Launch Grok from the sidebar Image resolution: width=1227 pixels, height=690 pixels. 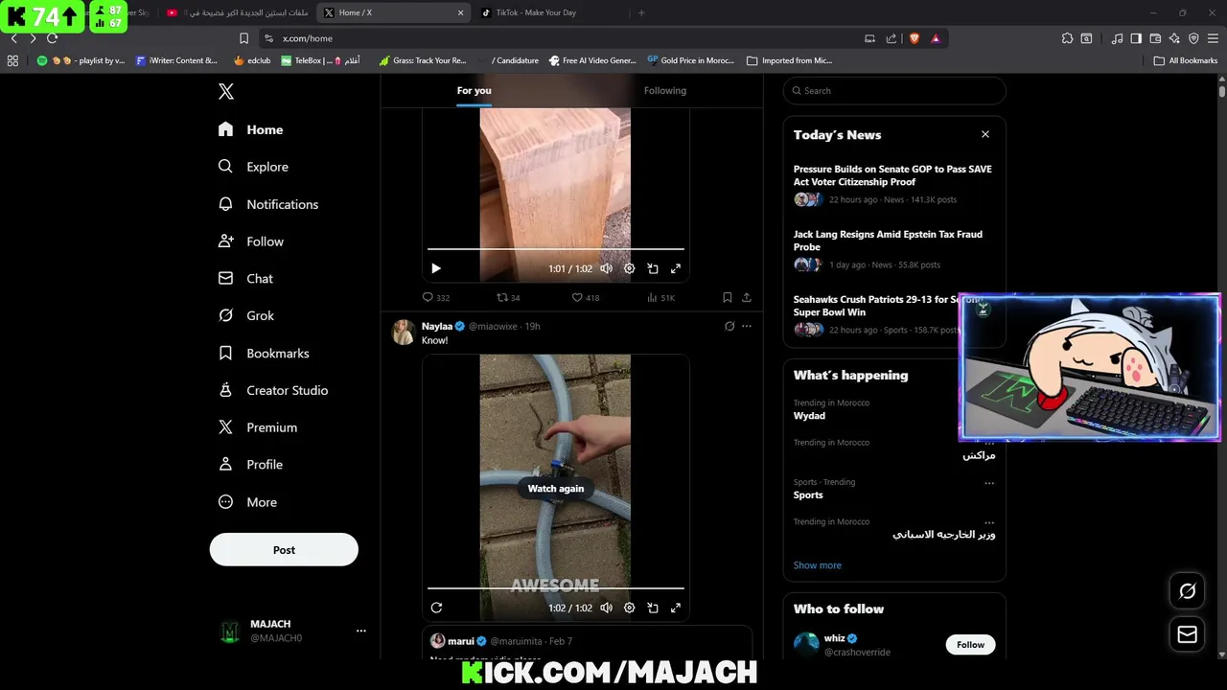tap(246, 315)
